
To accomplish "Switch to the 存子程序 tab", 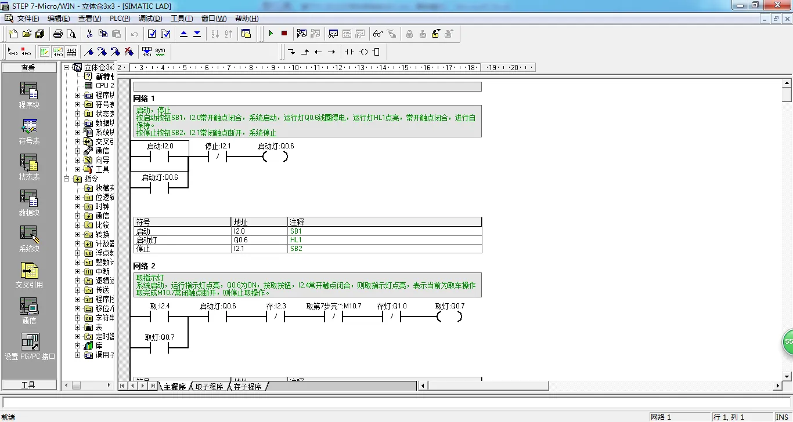I will click(x=248, y=387).
